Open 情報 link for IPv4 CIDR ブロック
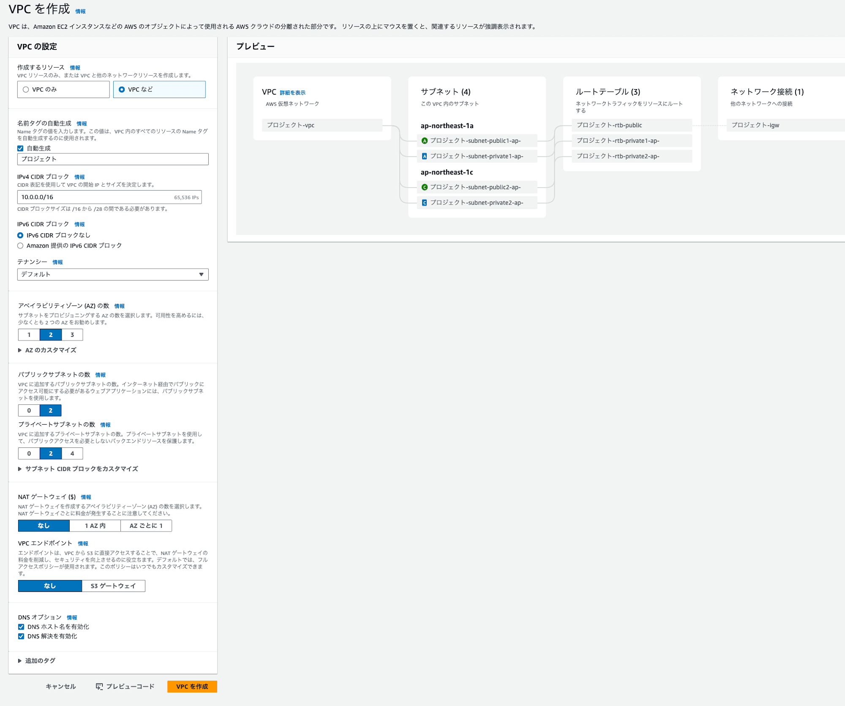 pyautogui.click(x=79, y=177)
